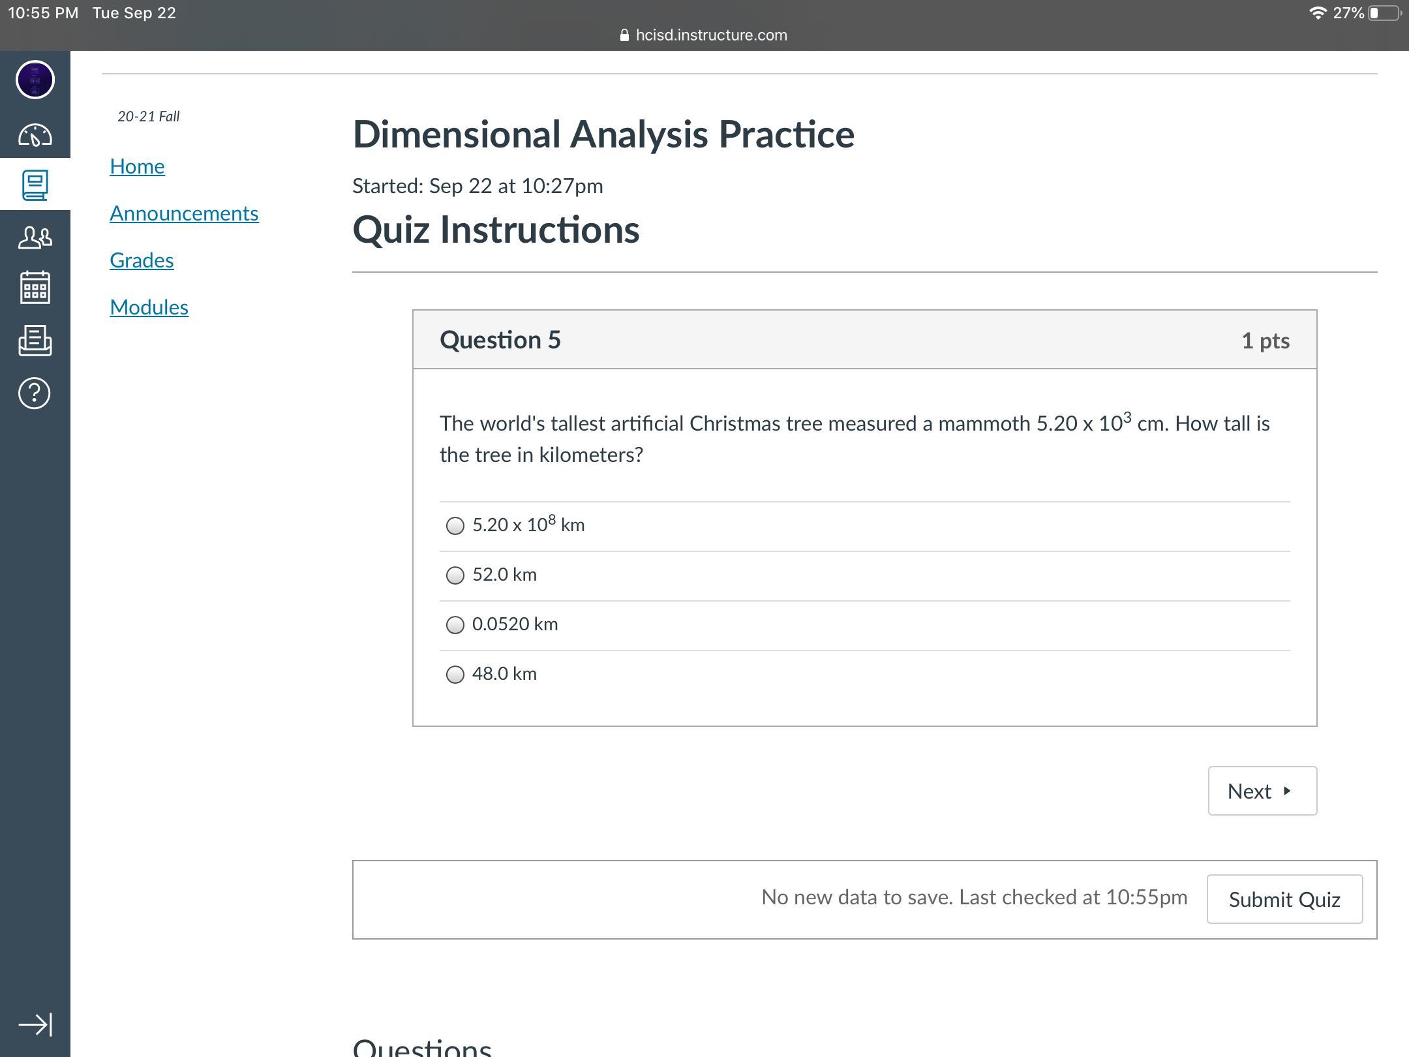Select the 5.20 x 10^8 km answer
This screenshot has width=1409, height=1057.
pos(455,526)
